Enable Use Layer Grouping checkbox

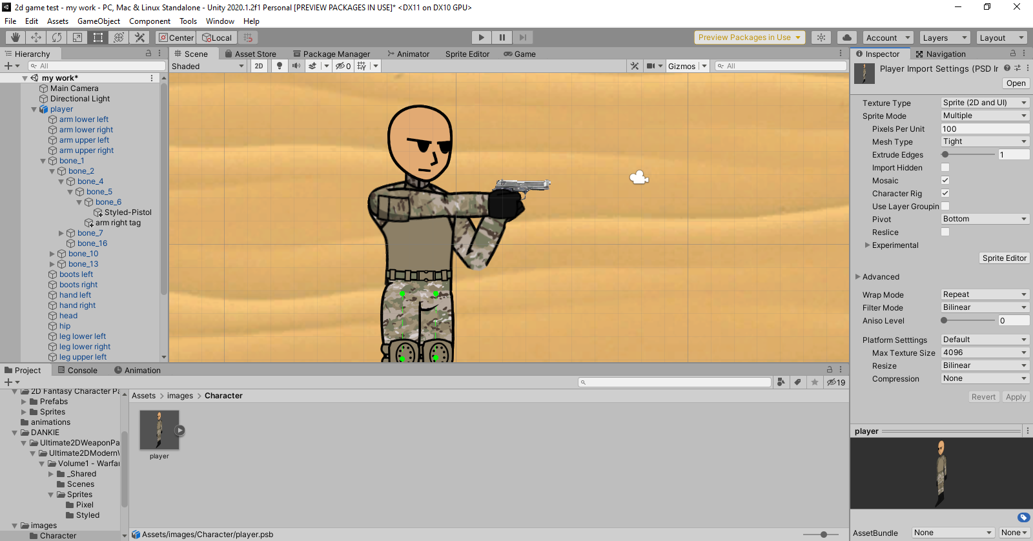click(945, 207)
